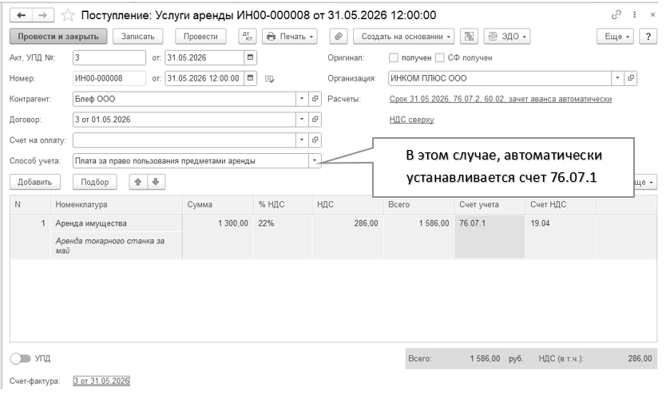Click Счет НДС column header
Viewport: 666px width, 402px height.
click(561, 205)
